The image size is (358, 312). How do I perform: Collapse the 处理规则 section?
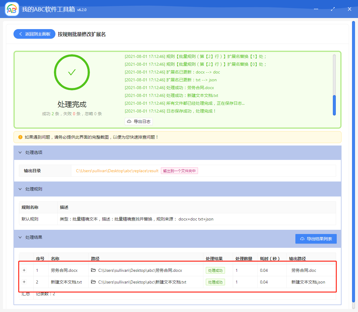[x=20, y=189]
